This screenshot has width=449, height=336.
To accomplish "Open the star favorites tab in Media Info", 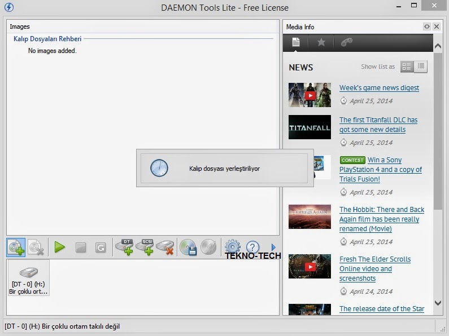I will coord(321,42).
